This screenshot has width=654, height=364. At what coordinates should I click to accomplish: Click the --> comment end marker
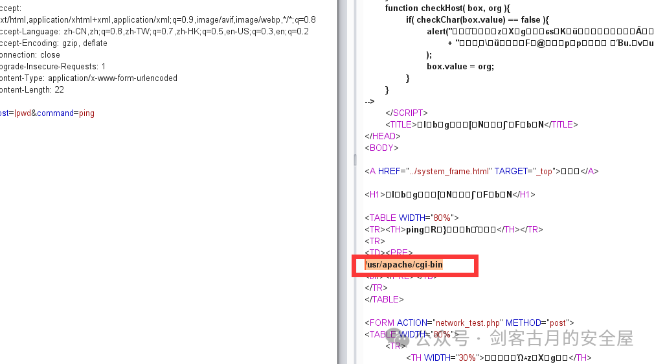pyautogui.click(x=370, y=102)
